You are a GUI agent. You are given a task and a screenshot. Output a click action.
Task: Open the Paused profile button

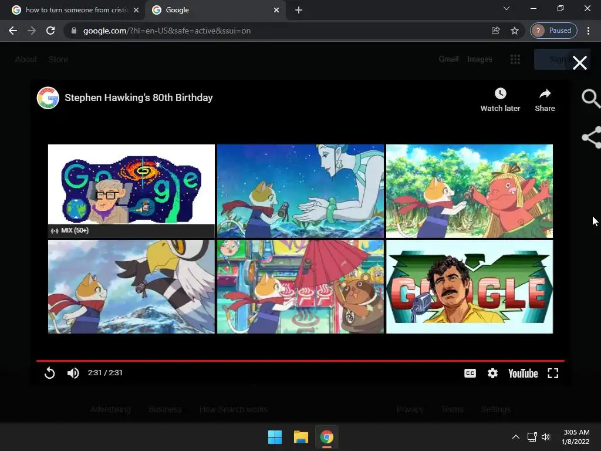[553, 31]
